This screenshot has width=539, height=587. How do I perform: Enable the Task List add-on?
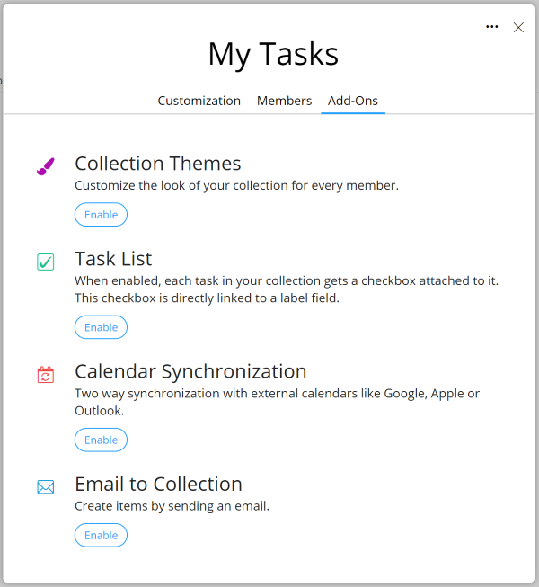[x=101, y=327]
